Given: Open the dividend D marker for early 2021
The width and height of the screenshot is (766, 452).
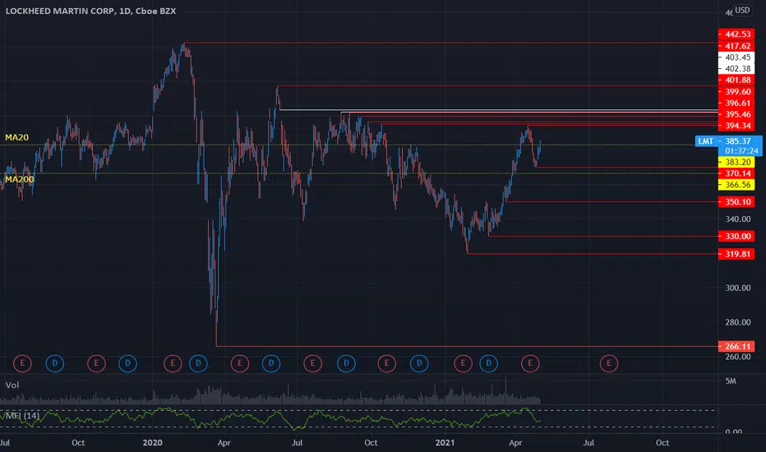Looking at the screenshot, I should coord(488,363).
